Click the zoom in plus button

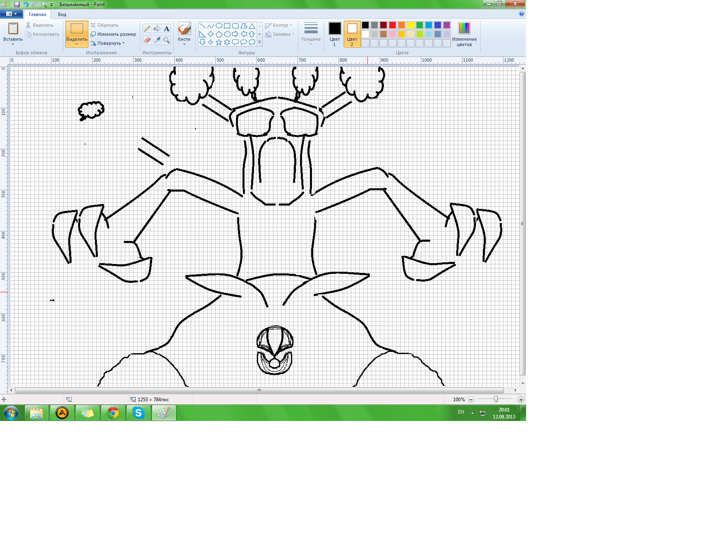[521, 400]
